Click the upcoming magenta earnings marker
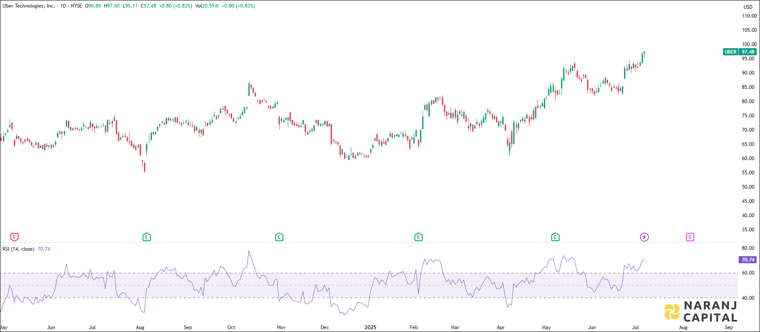Screen dimensions: 760x332 pyautogui.click(x=690, y=237)
